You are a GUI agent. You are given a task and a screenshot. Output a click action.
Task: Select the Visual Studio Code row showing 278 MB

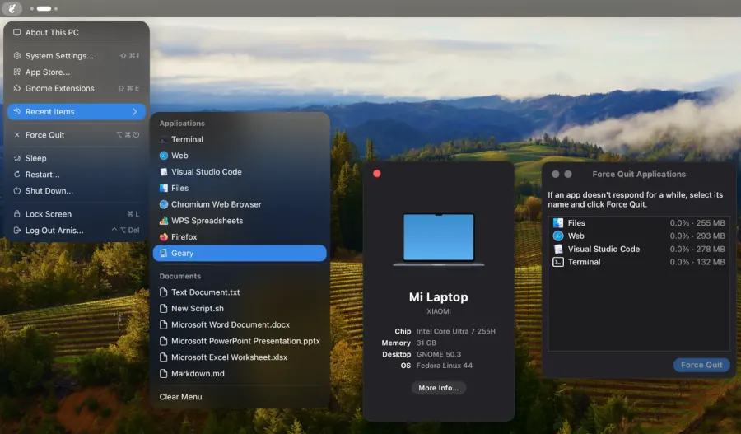point(639,249)
